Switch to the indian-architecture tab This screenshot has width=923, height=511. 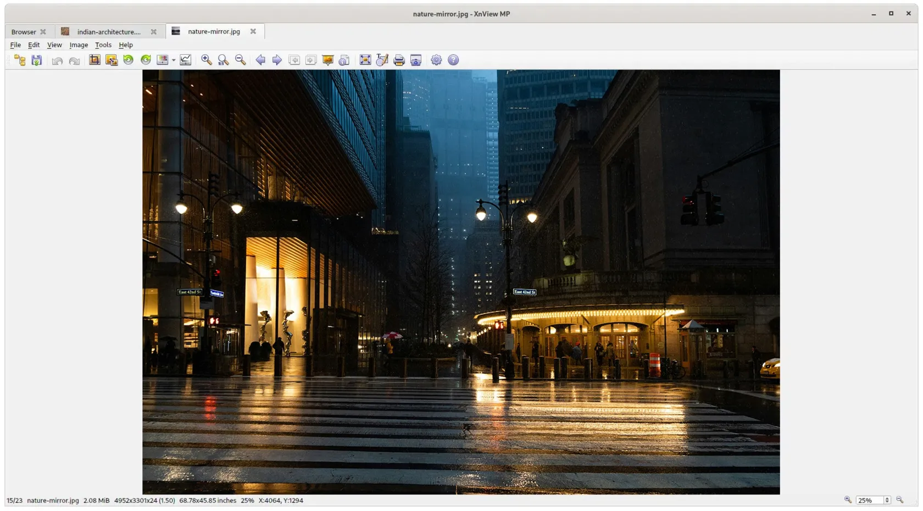tap(108, 32)
